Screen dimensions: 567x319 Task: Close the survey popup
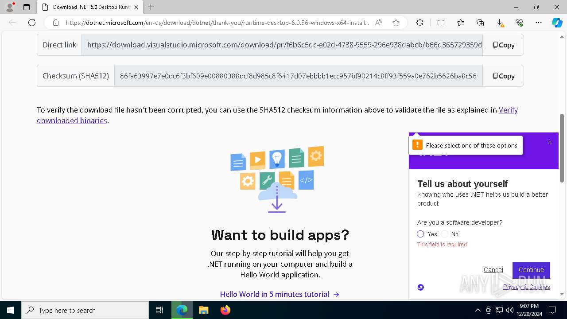[550, 143]
